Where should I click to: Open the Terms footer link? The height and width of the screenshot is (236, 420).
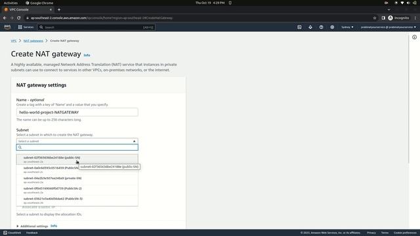(385, 233)
